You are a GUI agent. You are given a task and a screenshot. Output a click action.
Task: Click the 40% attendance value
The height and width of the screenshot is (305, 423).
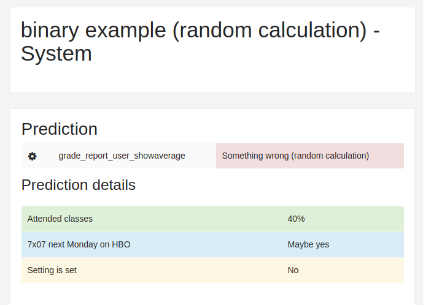[296, 219]
